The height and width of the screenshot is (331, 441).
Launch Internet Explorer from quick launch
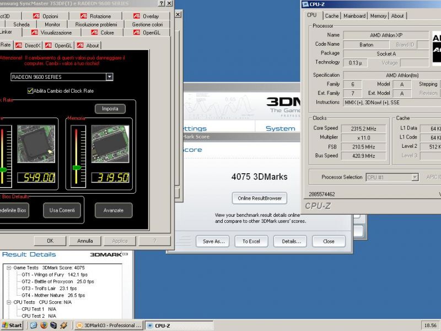click(x=34, y=325)
